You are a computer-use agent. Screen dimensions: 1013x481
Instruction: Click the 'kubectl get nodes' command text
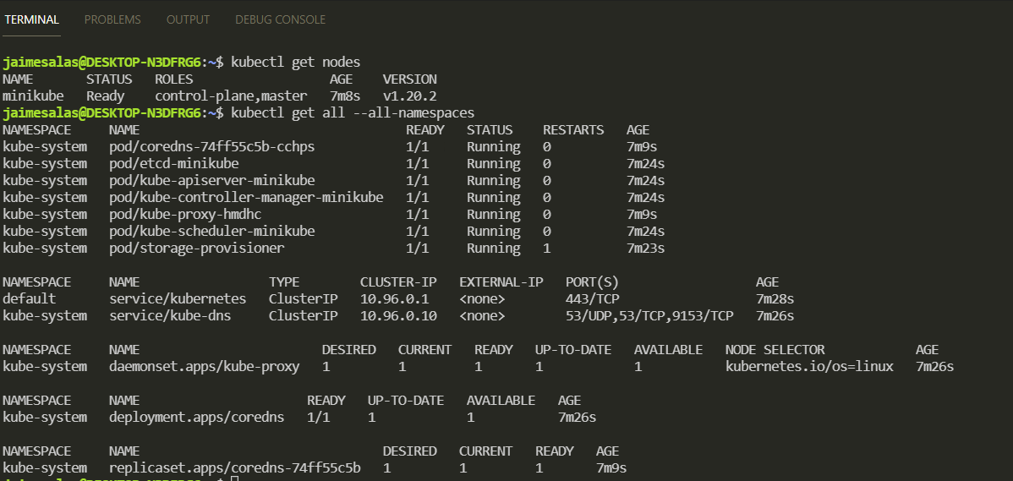[x=295, y=63]
